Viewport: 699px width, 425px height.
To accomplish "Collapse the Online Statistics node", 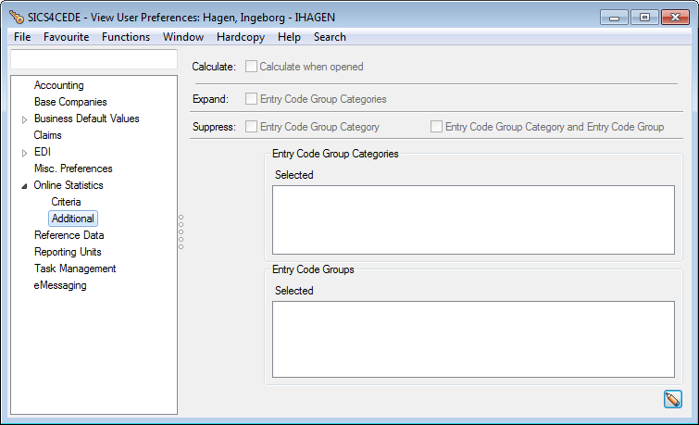I will point(25,186).
